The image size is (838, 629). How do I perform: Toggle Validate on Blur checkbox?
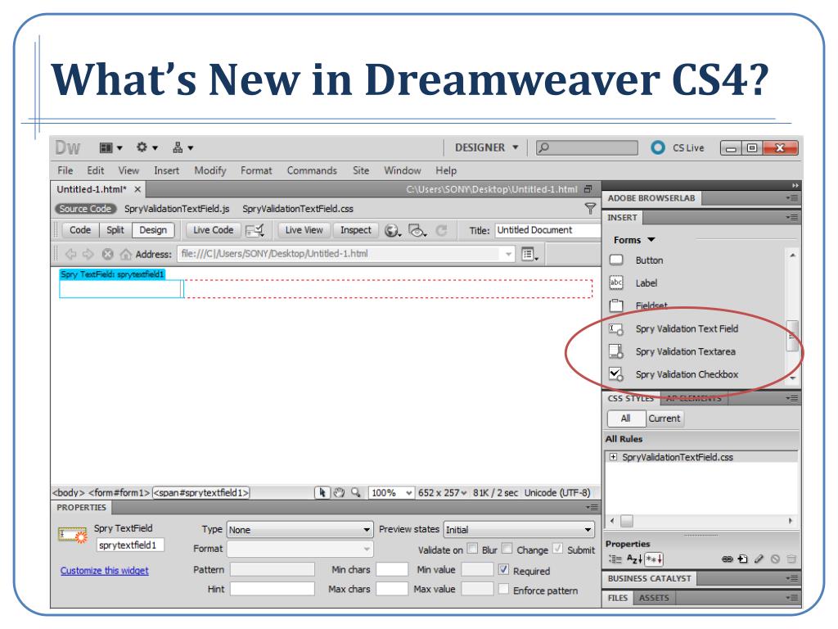472,549
